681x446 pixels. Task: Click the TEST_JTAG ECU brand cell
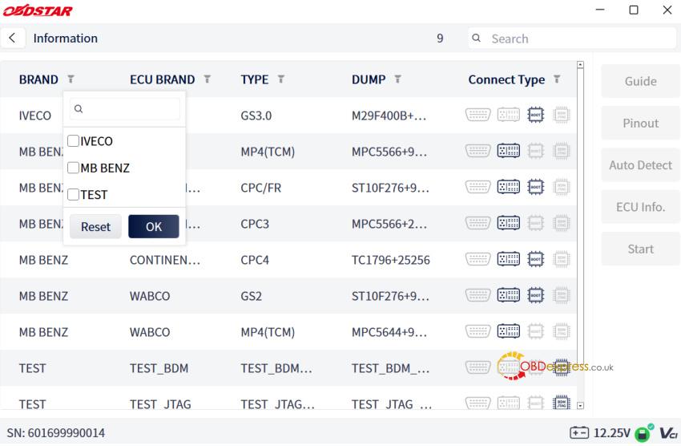coord(160,403)
